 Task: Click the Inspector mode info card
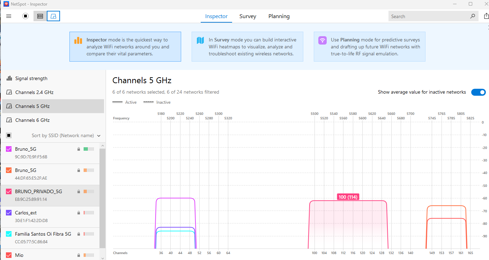(125, 47)
